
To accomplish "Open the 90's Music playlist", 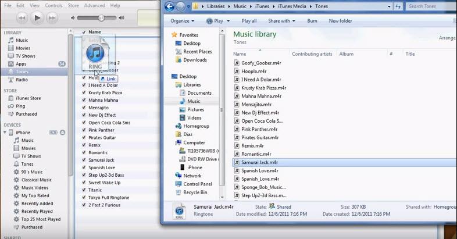I will pyautogui.click(x=32, y=172).
